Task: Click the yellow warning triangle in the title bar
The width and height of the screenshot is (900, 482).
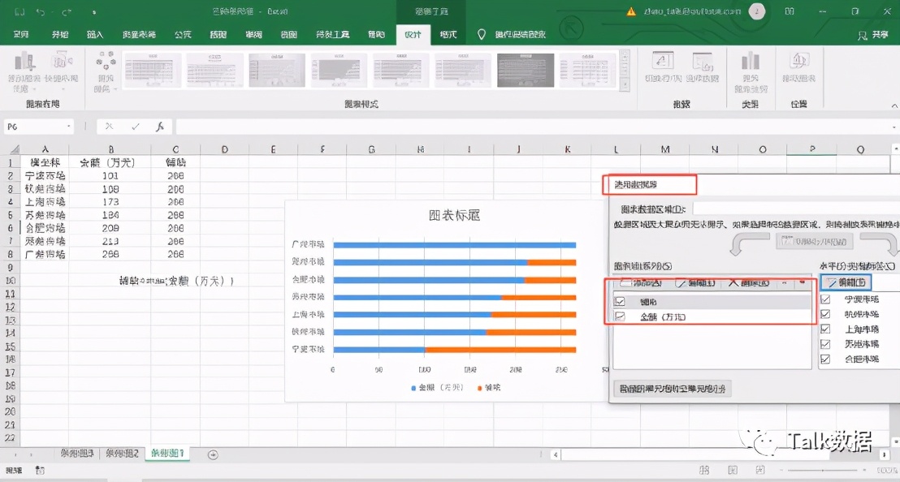Action: click(631, 11)
